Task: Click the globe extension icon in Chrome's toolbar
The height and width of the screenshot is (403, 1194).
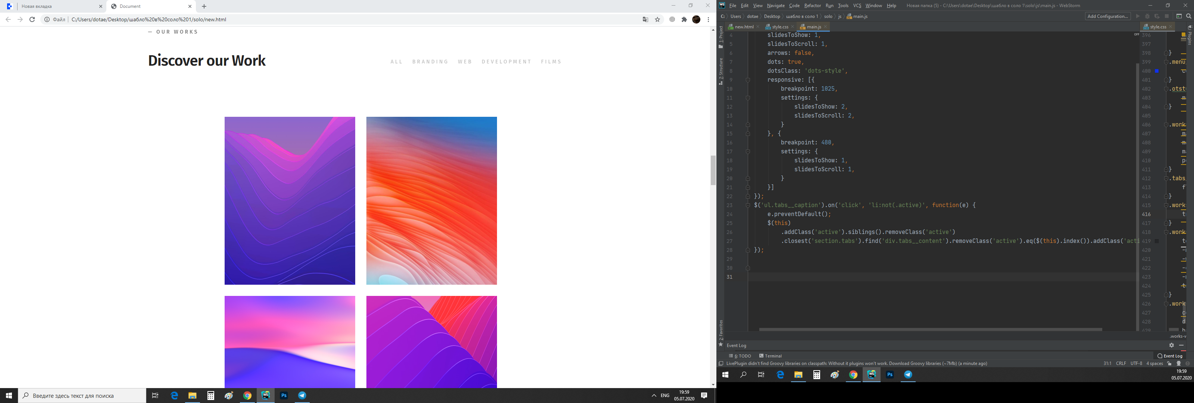Action: (x=672, y=19)
